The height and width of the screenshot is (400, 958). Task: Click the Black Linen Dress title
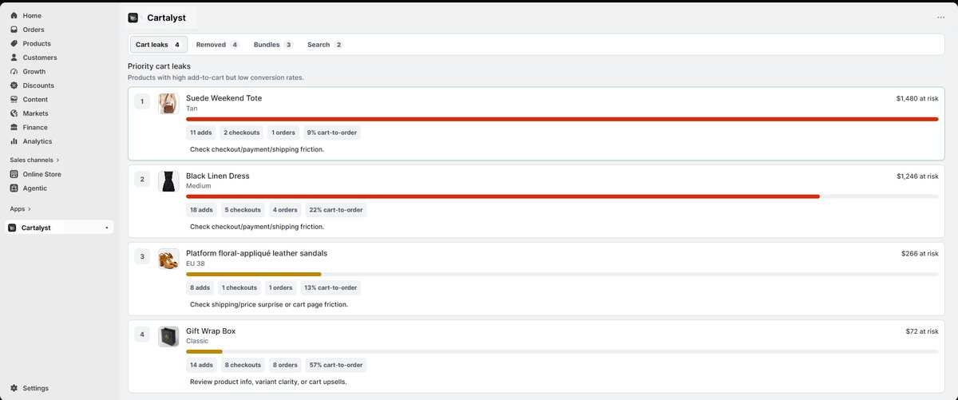pyautogui.click(x=218, y=176)
